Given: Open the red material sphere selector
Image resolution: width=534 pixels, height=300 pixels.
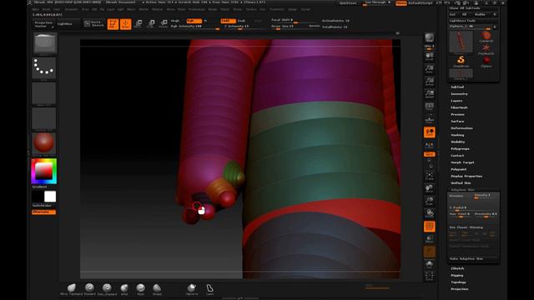Looking at the screenshot, I should [x=44, y=143].
